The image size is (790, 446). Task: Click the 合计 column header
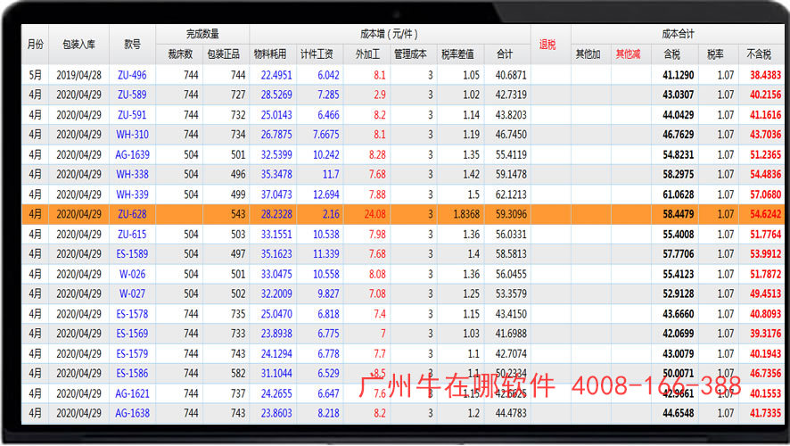click(505, 54)
